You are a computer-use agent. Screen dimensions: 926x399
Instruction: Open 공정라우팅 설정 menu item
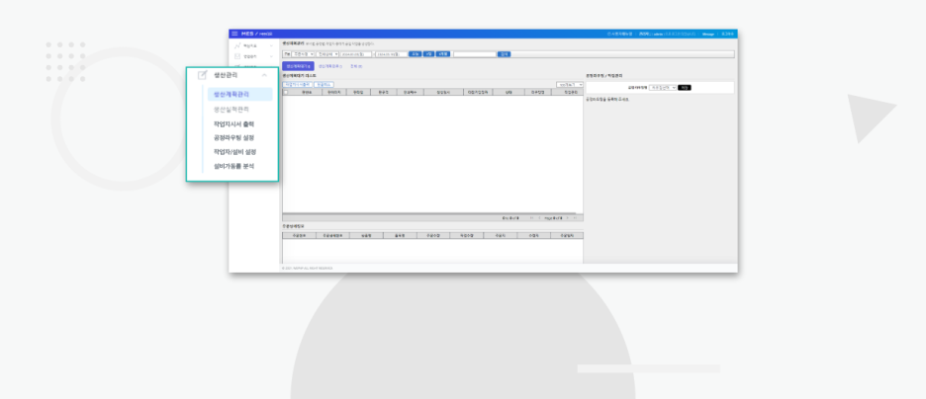pyautogui.click(x=234, y=138)
